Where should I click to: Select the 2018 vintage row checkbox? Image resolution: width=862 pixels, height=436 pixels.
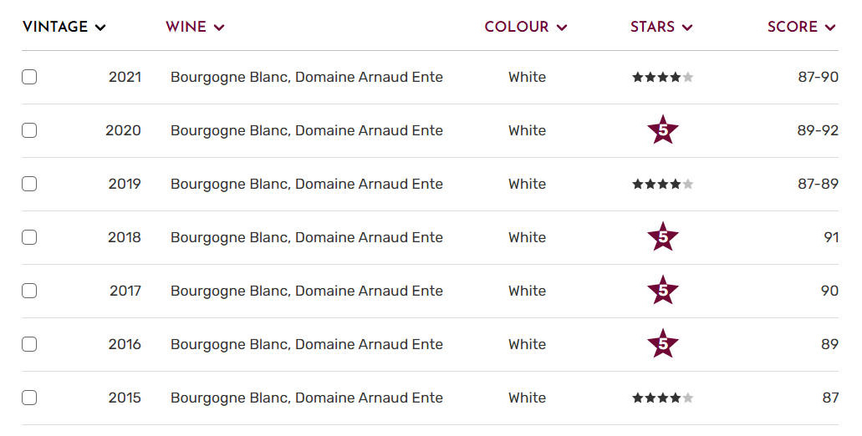[29, 237]
